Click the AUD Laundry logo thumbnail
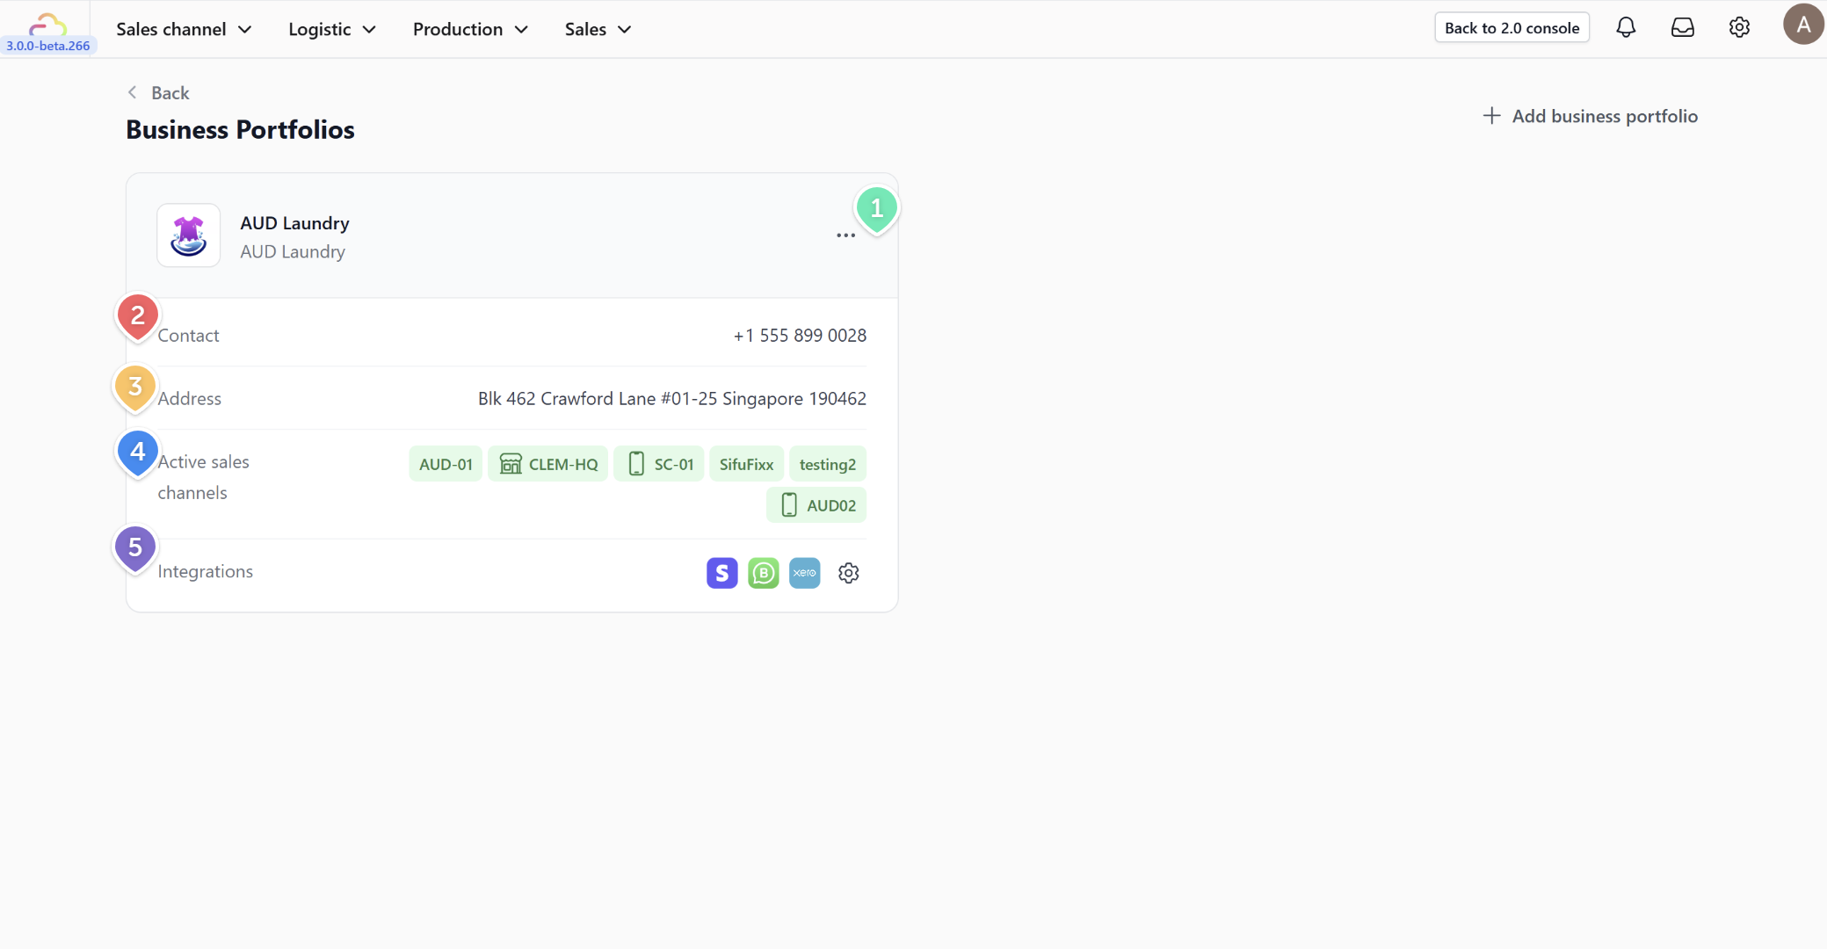Screen dimensions: 1827x949 188,235
